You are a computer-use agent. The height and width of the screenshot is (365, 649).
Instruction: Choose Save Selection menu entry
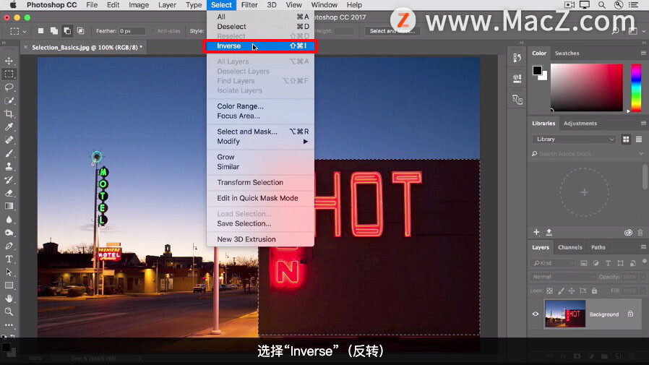click(260, 223)
